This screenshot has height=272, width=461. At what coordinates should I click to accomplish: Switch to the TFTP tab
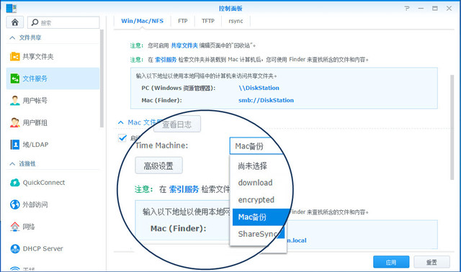click(x=208, y=21)
